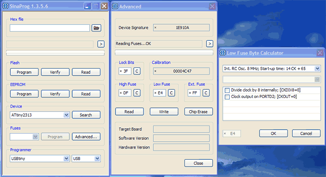Minimize the SinaProg window
Image resolution: width=326 pixels, height=177 pixels.
click(x=88, y=6)
